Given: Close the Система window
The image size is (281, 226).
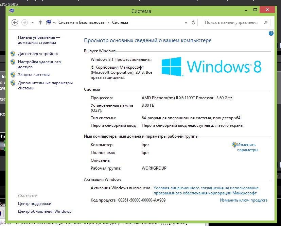Looking at the screenshot, I should click(267, 10).
